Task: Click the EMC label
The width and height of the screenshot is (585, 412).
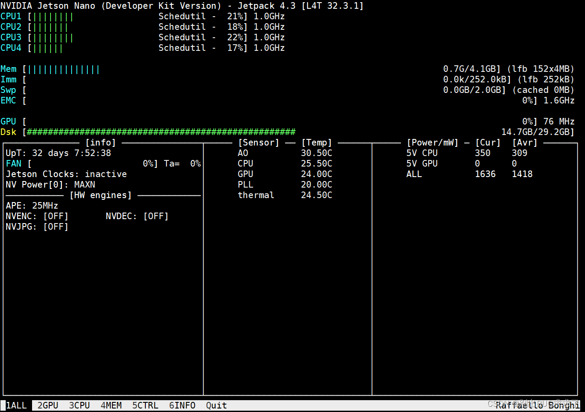Action: click(8, 101)
